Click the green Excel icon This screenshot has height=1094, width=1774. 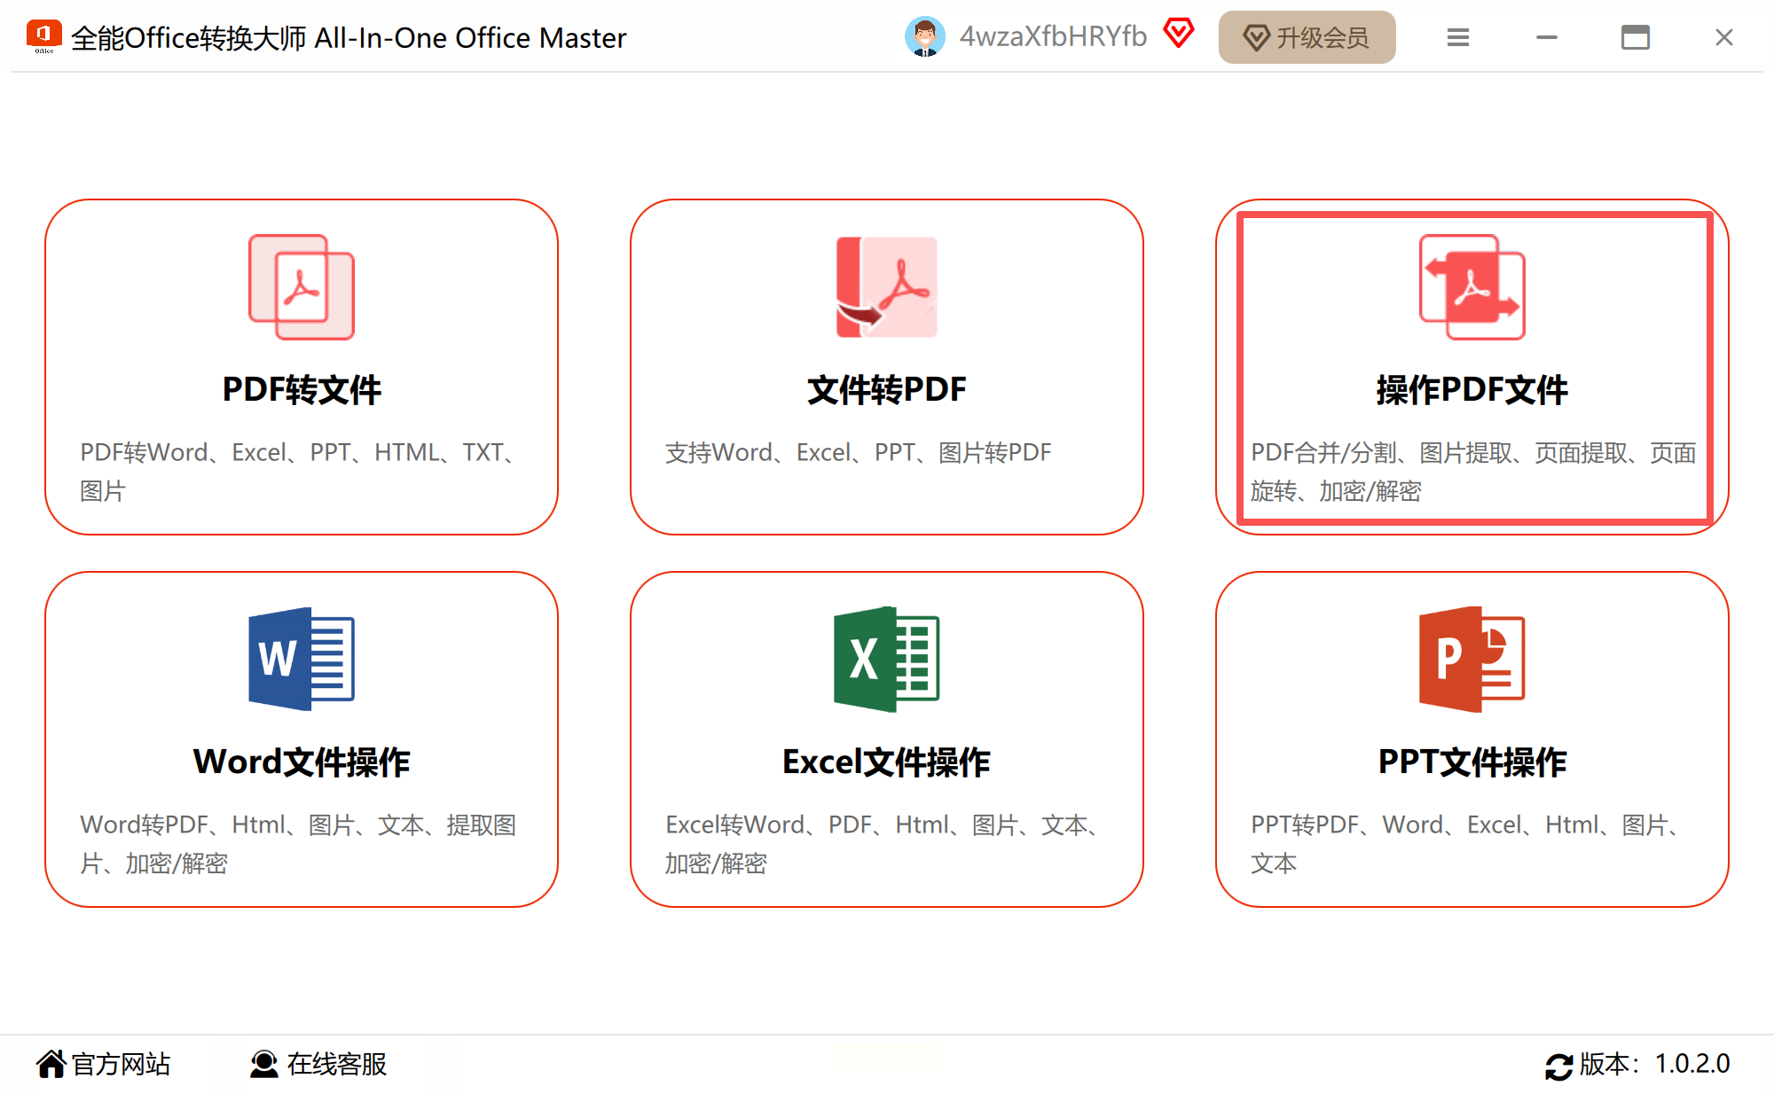[886, 659]
